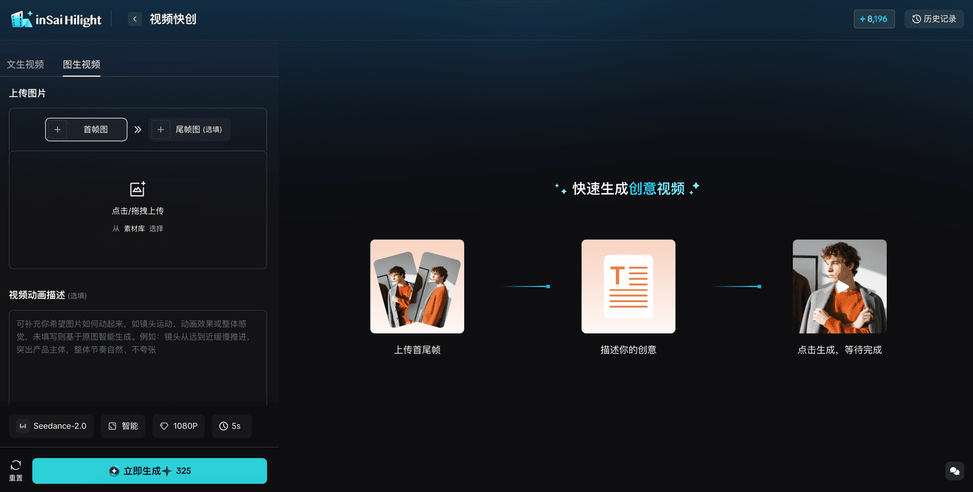Click the 描述你的创意 document illustration
Viewport: 973px width, 492px height.
[628, 286]
